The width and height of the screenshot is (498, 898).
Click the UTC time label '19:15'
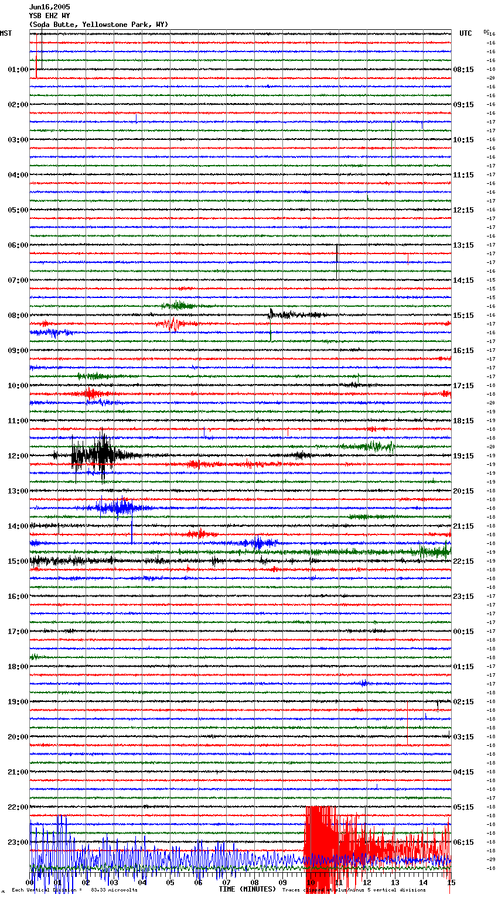pos(463,456)
